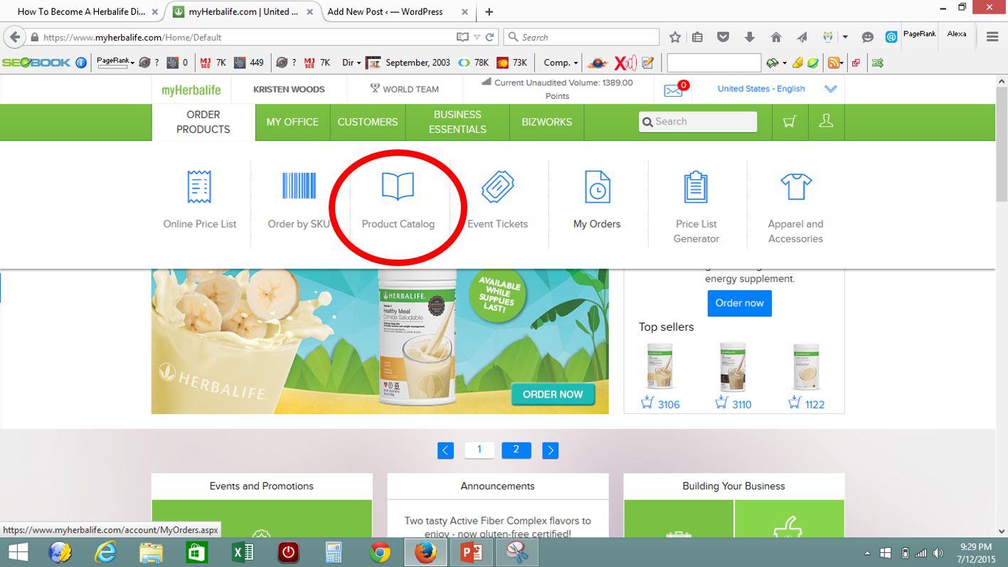Open the address bar history dropdown arrow
This screenshot has width=1008, height=567.
[x=479, y=37]
